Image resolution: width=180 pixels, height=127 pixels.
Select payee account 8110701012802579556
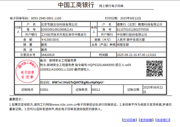133,30
